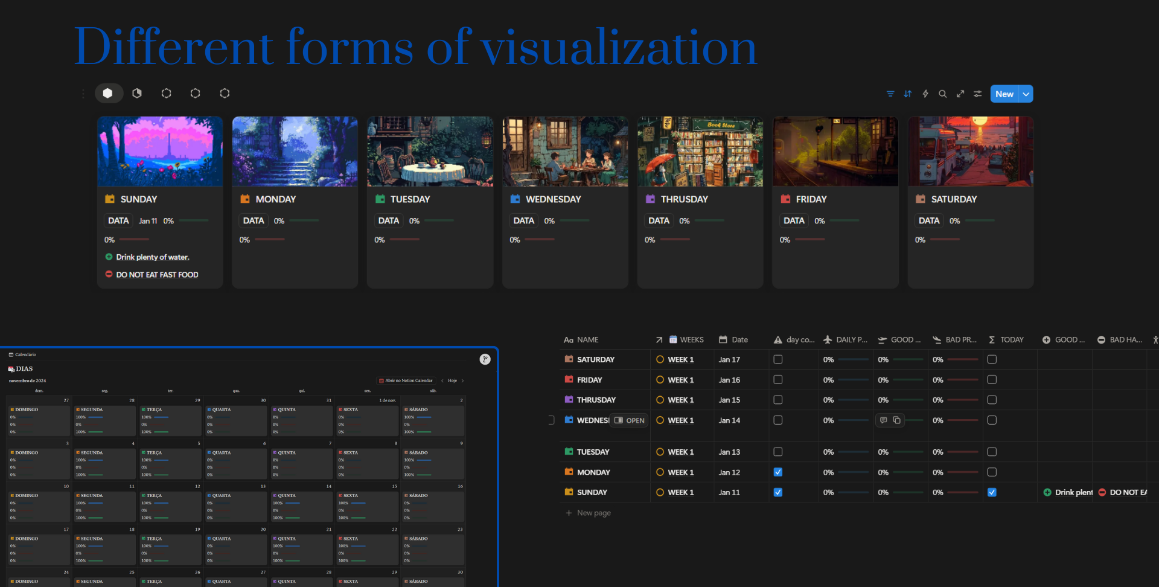Click the comment icon in the WEDNESDAY table row

(884, 420)
